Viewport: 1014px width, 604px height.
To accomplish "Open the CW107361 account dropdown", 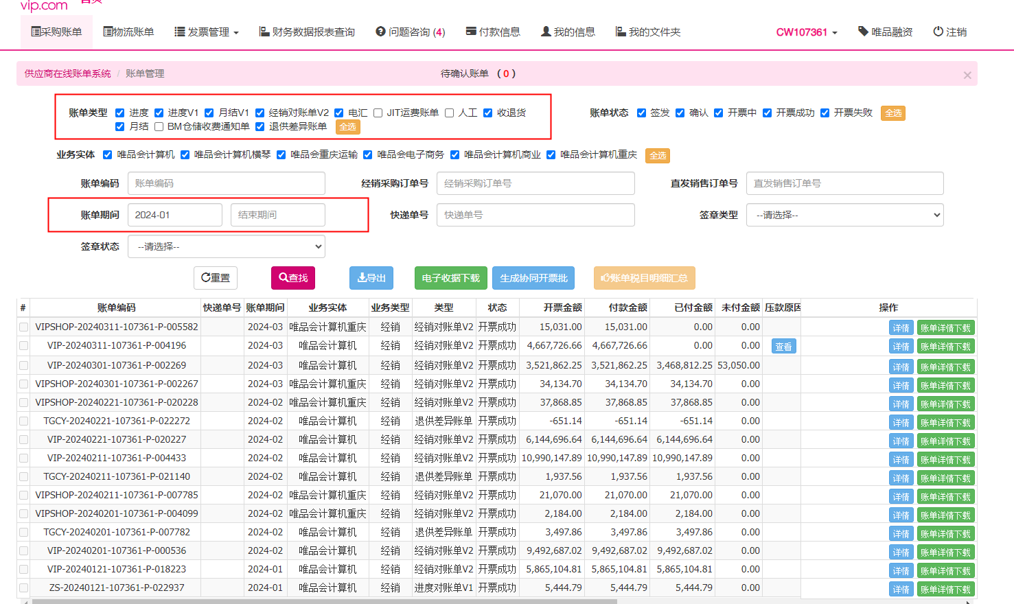I will 806,32.
